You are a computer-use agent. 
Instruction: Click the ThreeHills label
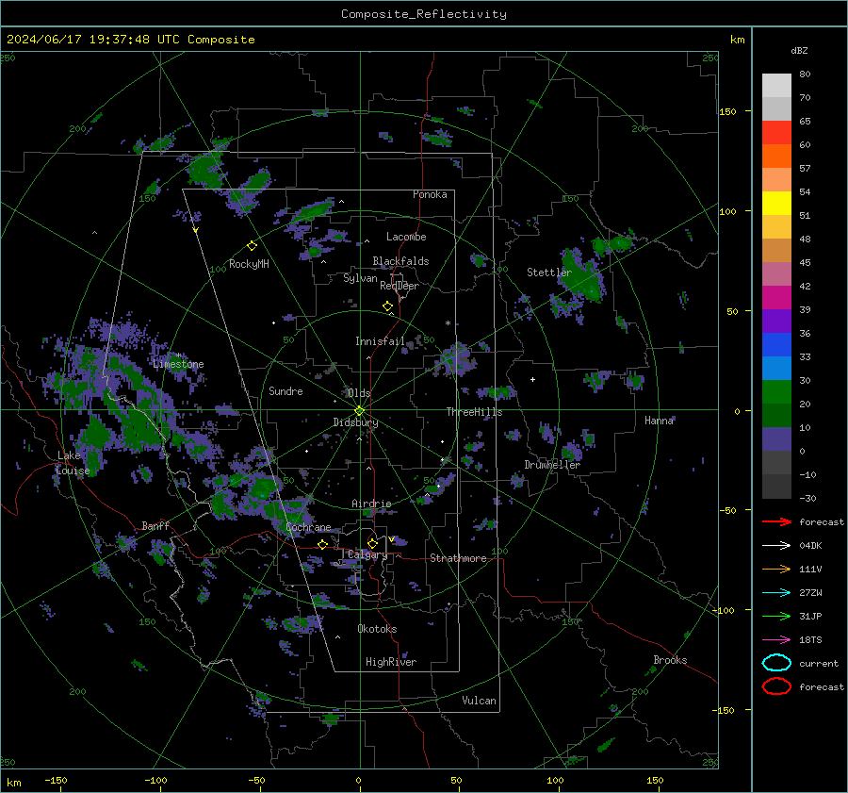474,412
